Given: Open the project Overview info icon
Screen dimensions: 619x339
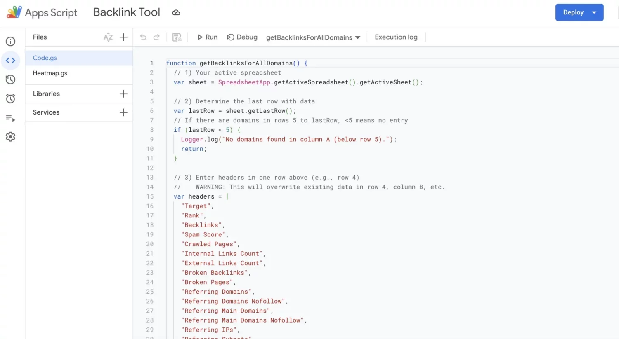Looking at the screenshot, I should tap(11, 41).
